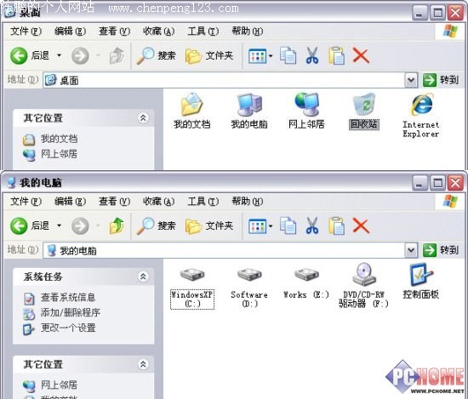
Task: Select 回收站 recycle bin icon
Action: [x=364, y=111]
